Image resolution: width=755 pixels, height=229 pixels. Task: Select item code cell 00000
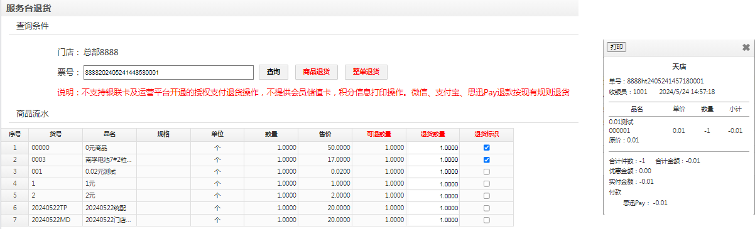click(56, 147)
